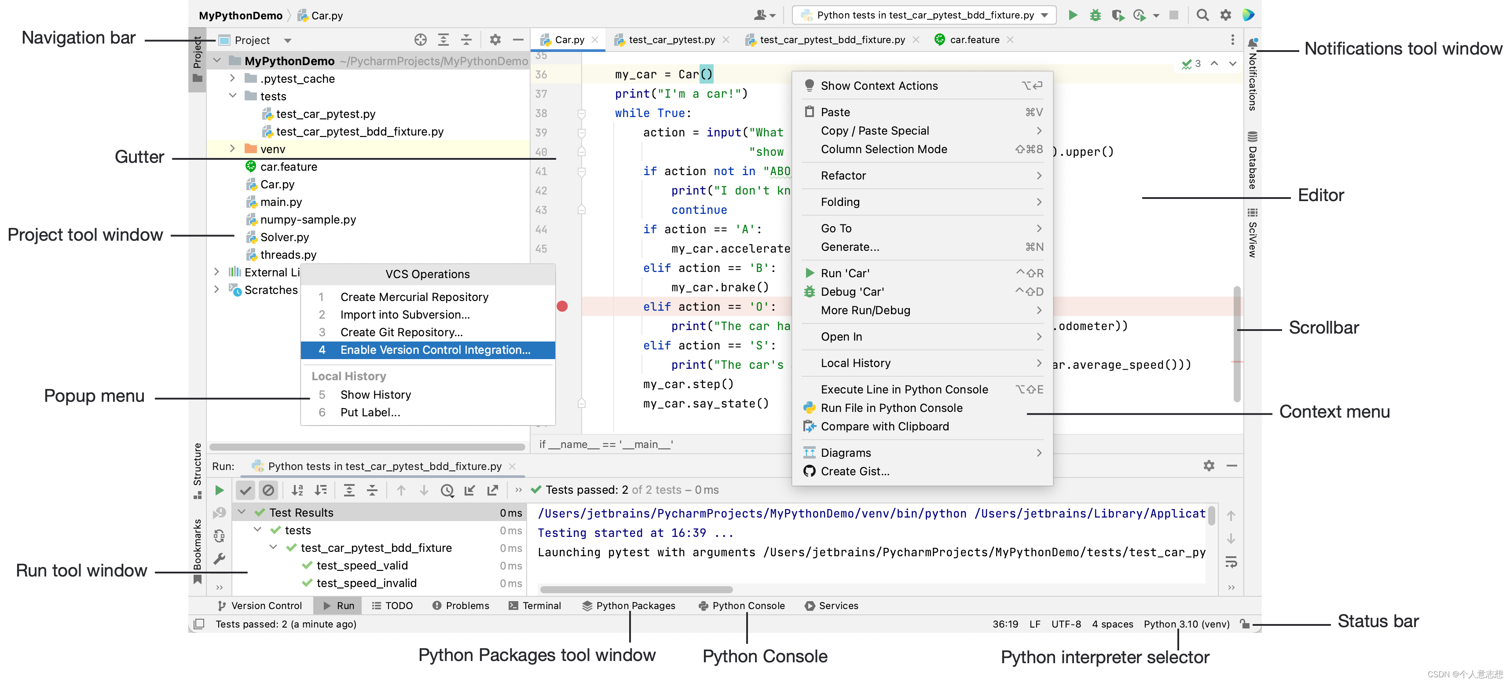This screenshot has height=683, width=1510.
Task: Click the Select Opened File target icon
Action: [420, 40]
